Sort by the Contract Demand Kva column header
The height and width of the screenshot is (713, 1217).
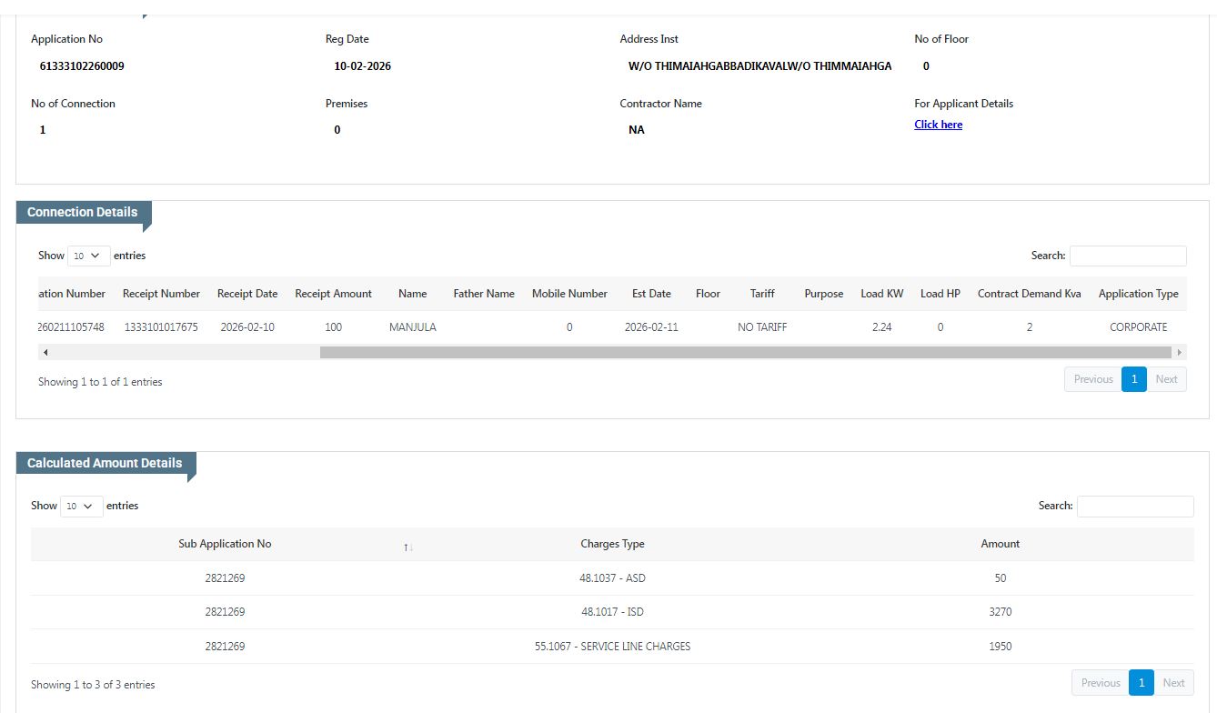click(x=1029, y=294)
